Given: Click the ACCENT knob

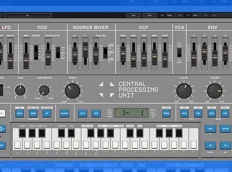Looking at the screenshot, I should point(184,91).
